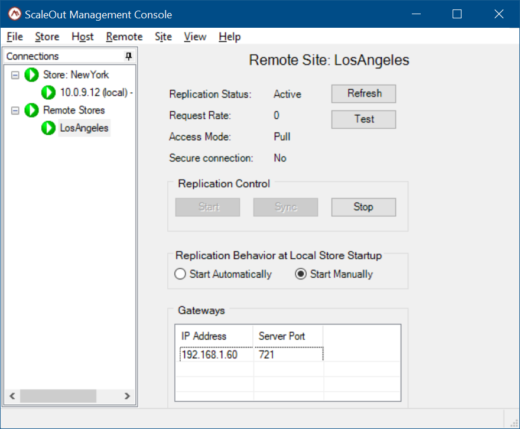The width and height of the screenshot is (520, 429).
Task: Click the Active replication status value
Action: tap(287, 94)
